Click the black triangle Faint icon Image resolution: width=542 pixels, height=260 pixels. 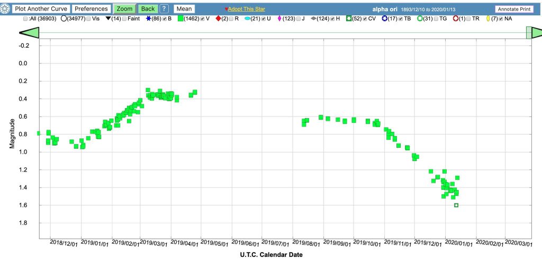click(x=107, y=19)
